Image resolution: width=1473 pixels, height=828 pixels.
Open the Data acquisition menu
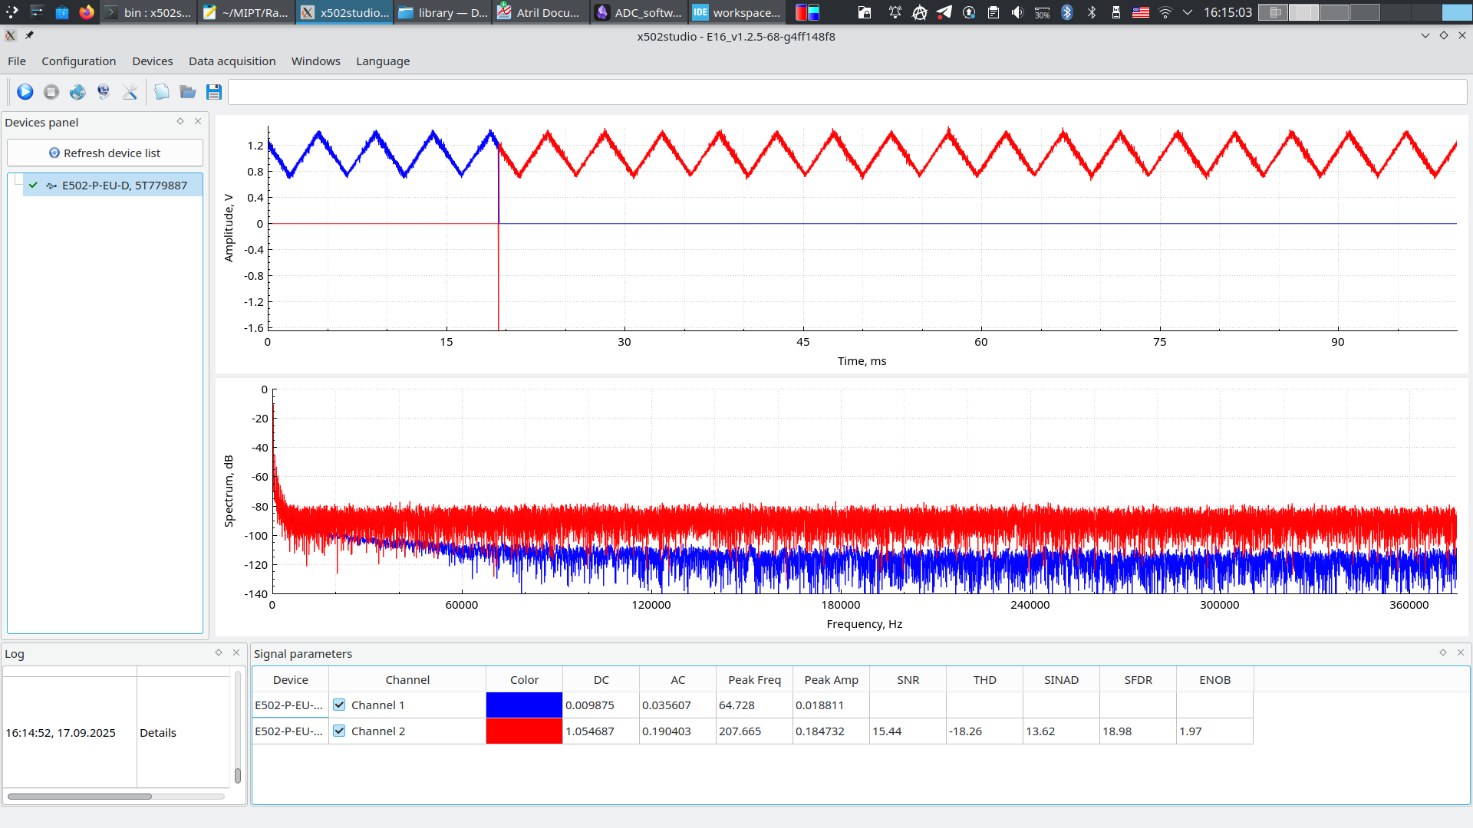[232, 61]
